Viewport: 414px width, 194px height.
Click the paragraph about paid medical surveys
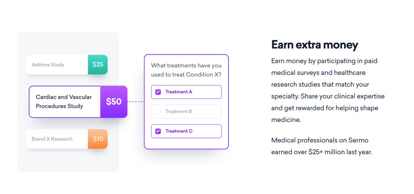(x=328, y=91)
